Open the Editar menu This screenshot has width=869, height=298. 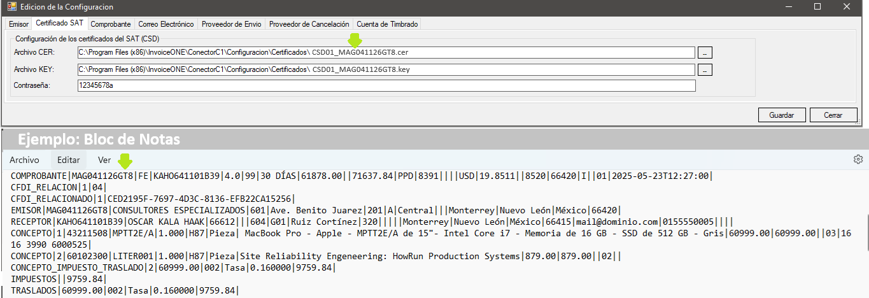[69, 160]
